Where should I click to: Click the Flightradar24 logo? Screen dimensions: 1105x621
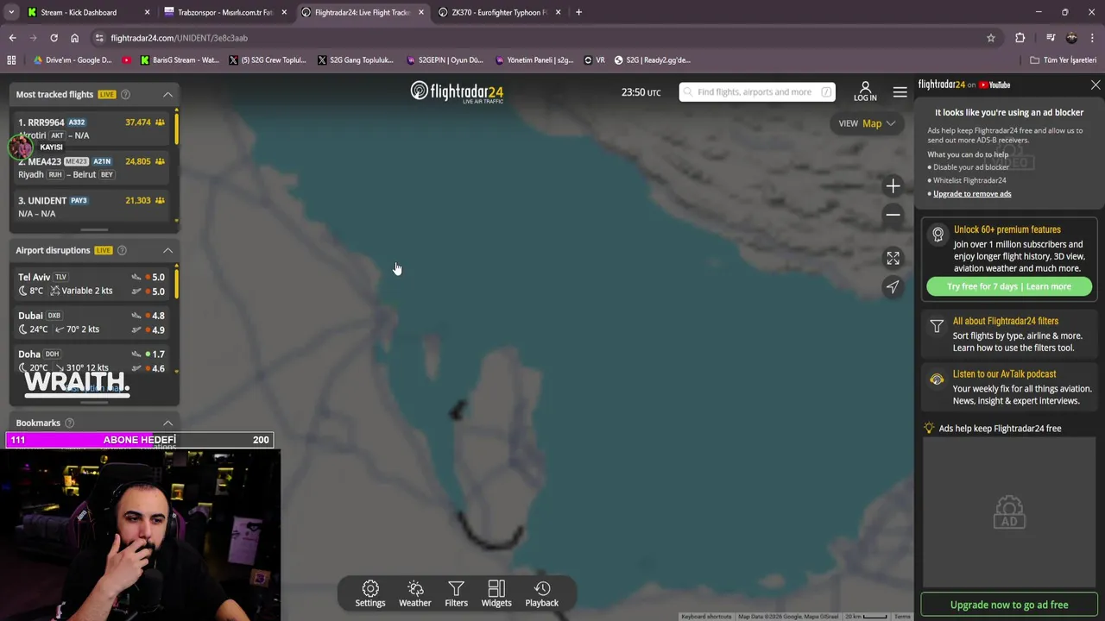457,92
